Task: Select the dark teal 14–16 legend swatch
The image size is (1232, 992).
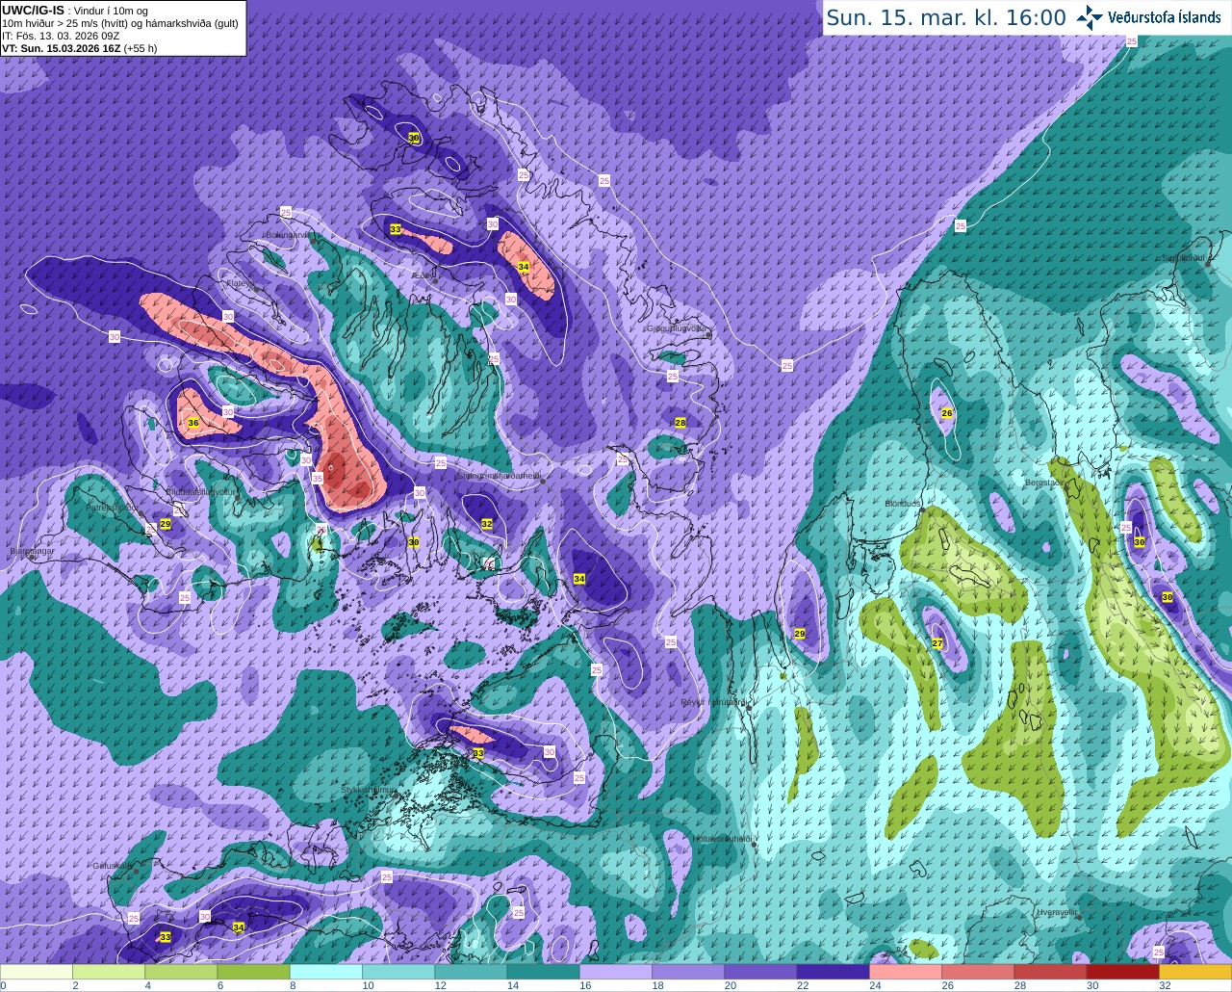Action: [x=543, y=972]
